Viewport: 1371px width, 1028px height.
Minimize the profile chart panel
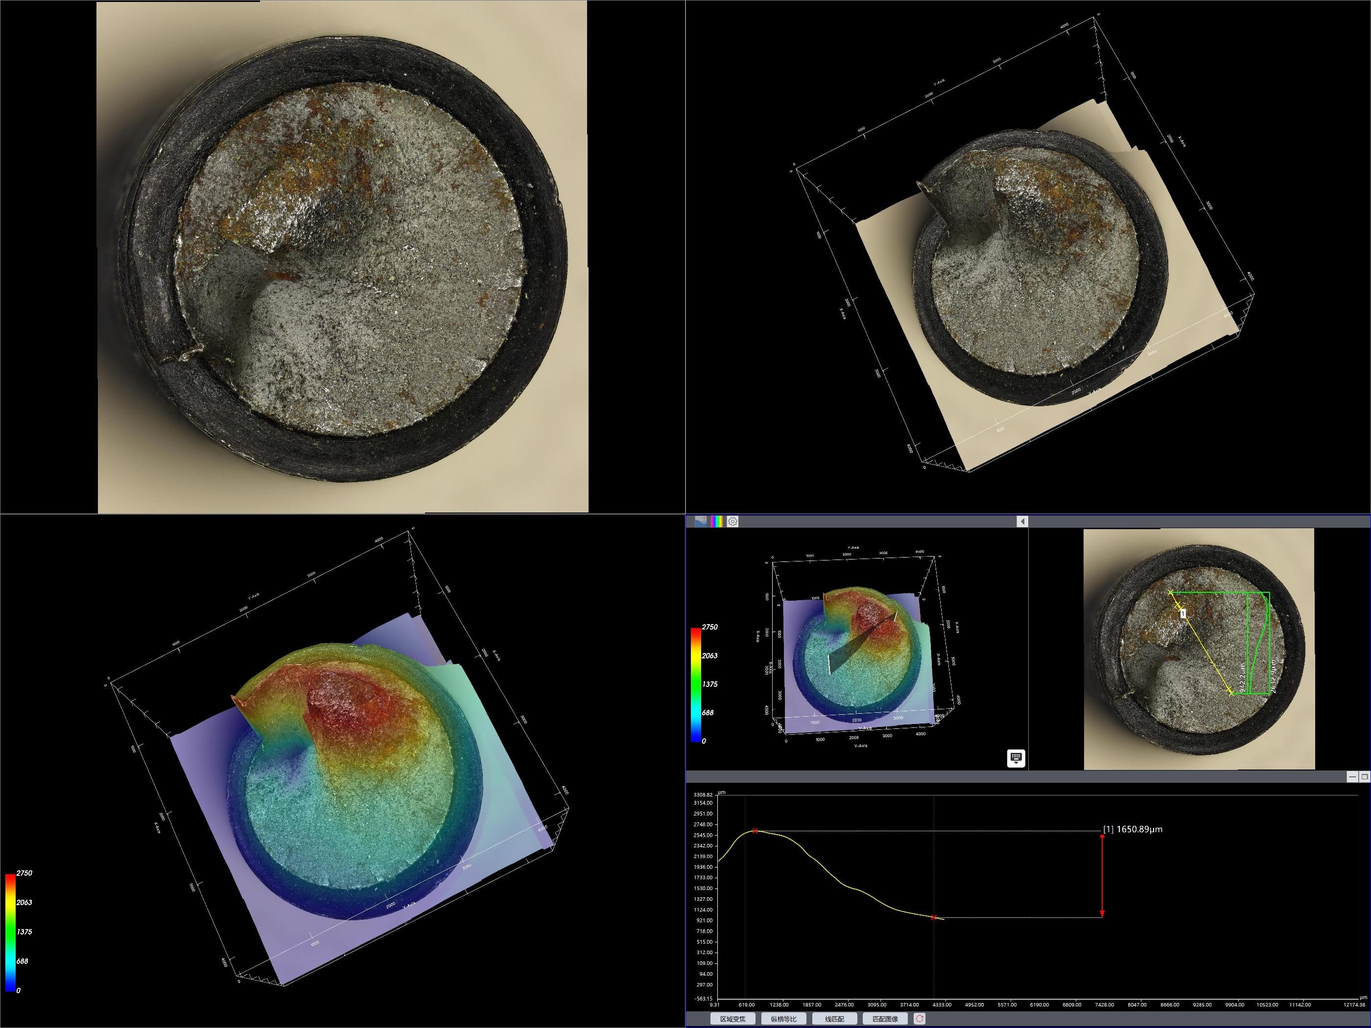1352,776
